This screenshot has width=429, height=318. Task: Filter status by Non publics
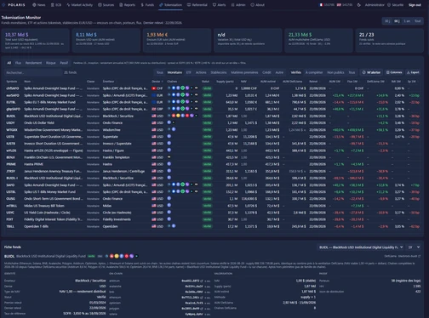[x=335, y=72]
